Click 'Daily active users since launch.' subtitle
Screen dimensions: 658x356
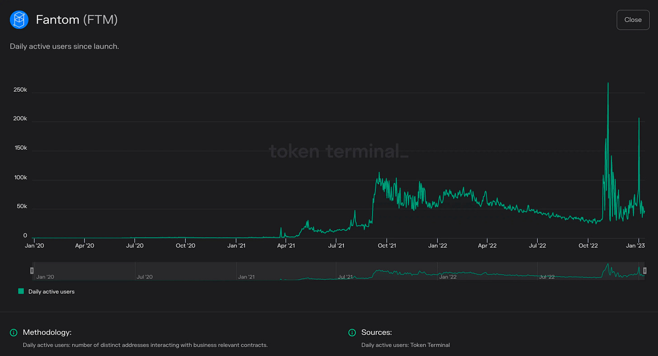coord(64,46)
